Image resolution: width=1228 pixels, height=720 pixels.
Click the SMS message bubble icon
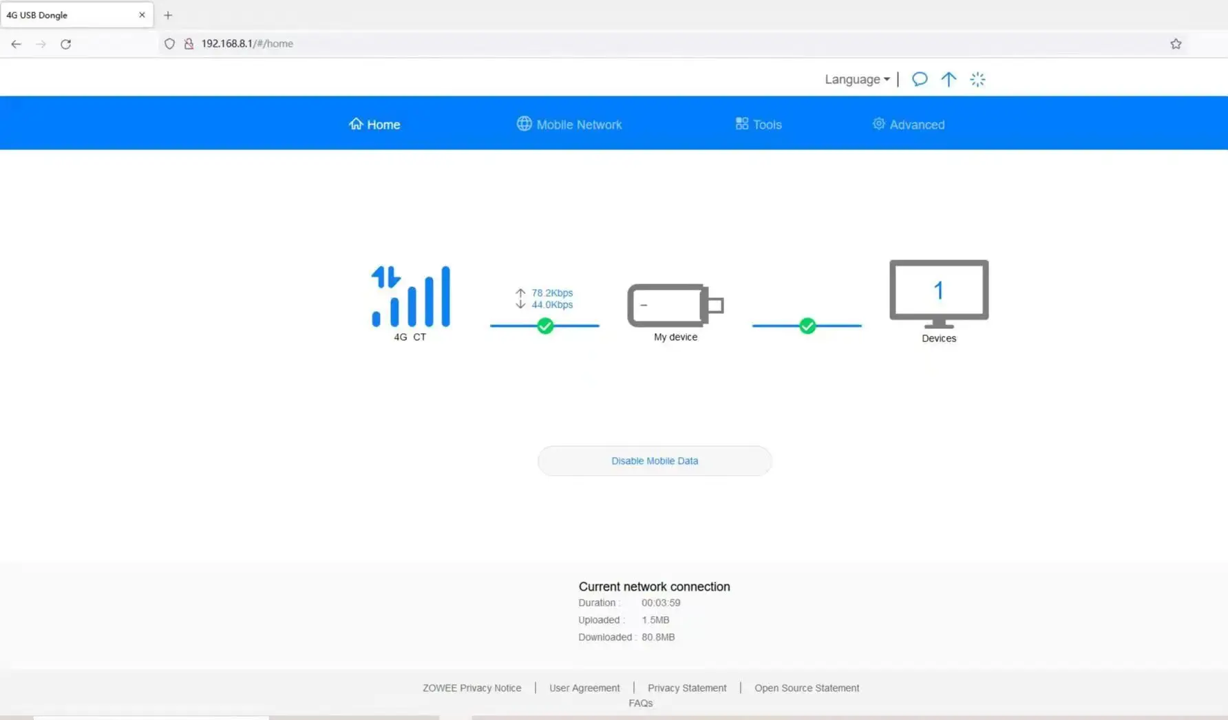click(x=920, y=79)
